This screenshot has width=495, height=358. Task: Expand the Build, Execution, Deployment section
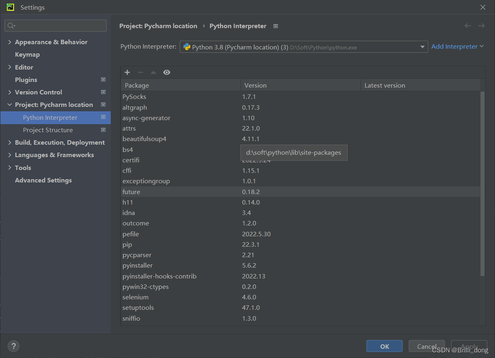click(x=10, y=142)
